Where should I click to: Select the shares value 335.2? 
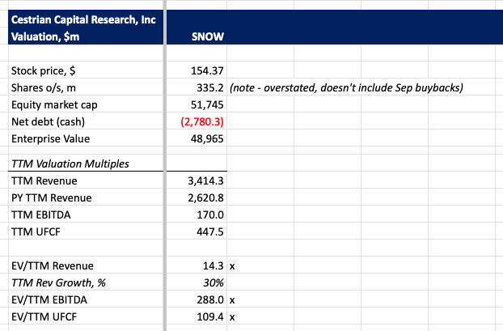[209, 87]
